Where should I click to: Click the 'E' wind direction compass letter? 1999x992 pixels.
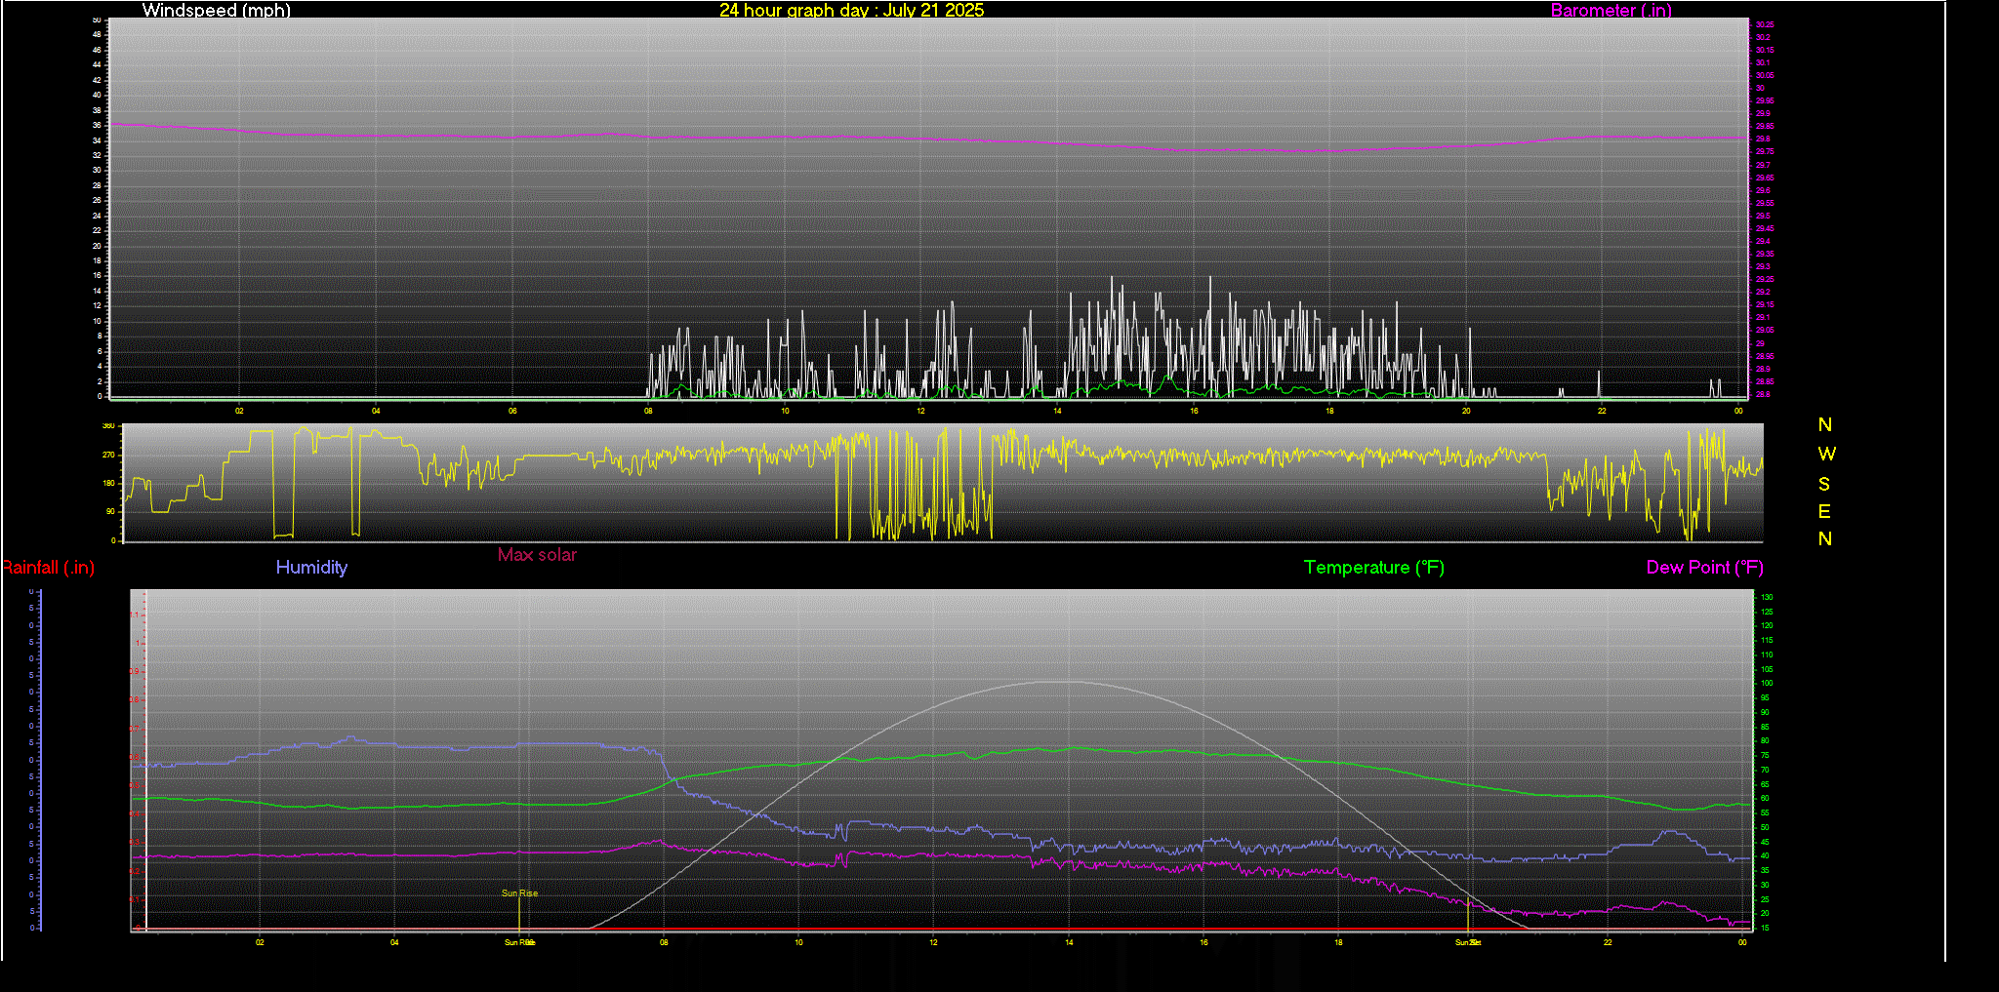[1824, 511]
